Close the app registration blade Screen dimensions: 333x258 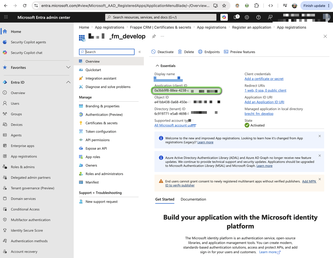click(x=325, y=36)
